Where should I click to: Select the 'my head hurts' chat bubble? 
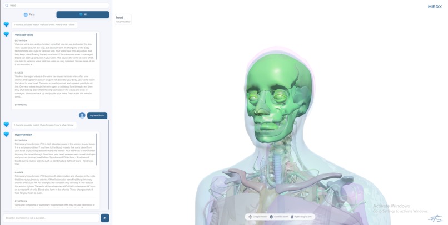[97, 115]
